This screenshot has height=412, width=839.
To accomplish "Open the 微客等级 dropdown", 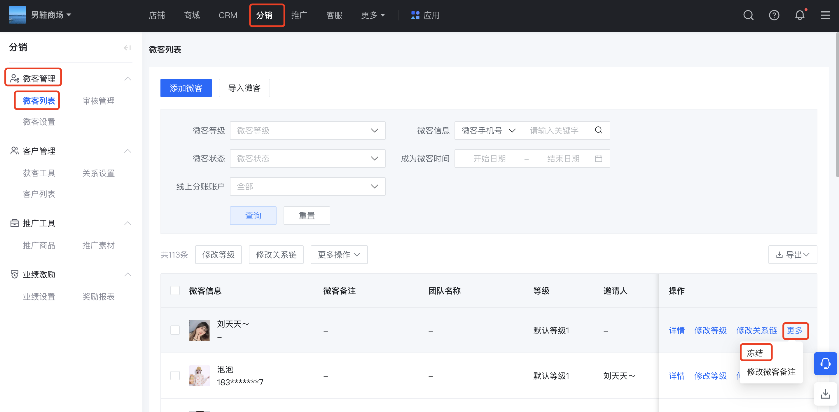I will (x=307, y=131).
